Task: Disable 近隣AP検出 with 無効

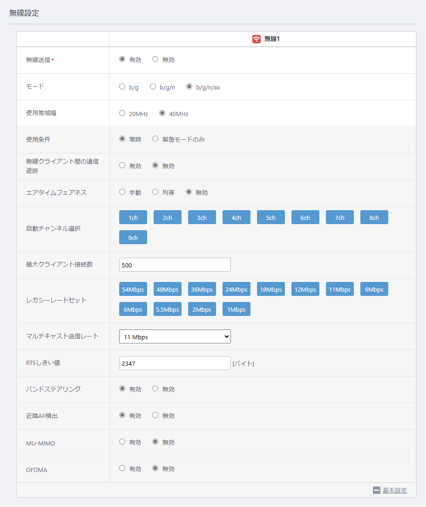Action: [156, 415]
